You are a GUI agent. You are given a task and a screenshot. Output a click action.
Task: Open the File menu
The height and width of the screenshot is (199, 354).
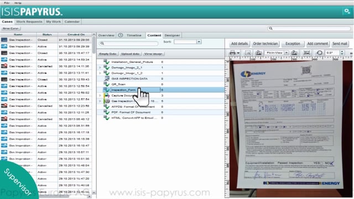(x=7, y=3)
